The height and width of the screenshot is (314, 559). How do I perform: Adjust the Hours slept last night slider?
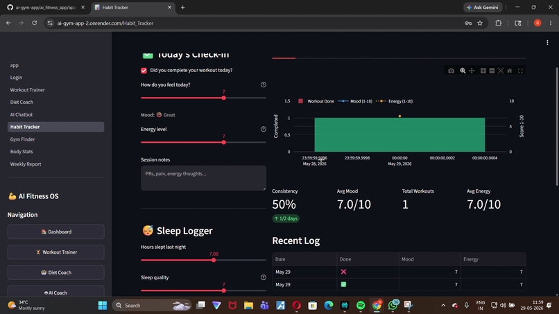214,260
